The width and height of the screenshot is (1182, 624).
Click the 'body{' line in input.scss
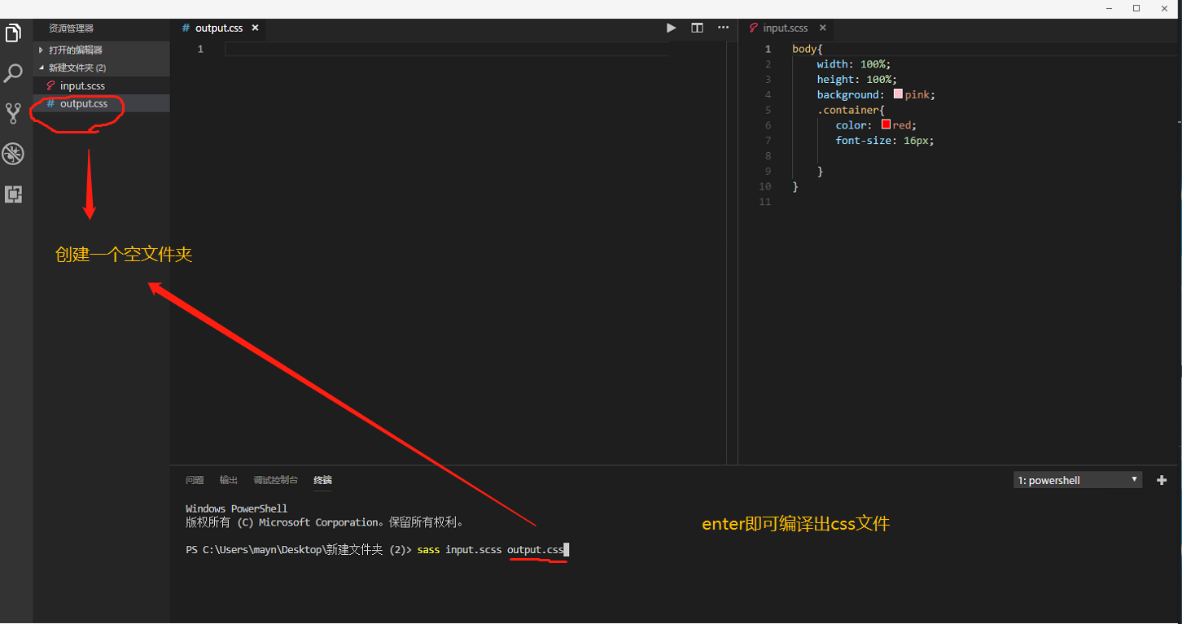[808, 49]
